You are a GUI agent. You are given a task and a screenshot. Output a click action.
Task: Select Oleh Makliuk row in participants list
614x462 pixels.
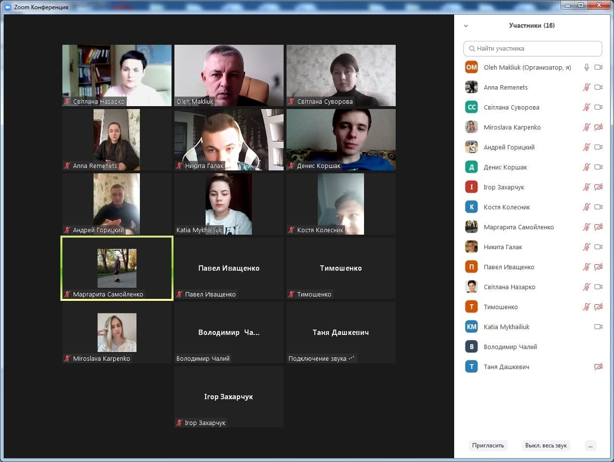point(533,67)
